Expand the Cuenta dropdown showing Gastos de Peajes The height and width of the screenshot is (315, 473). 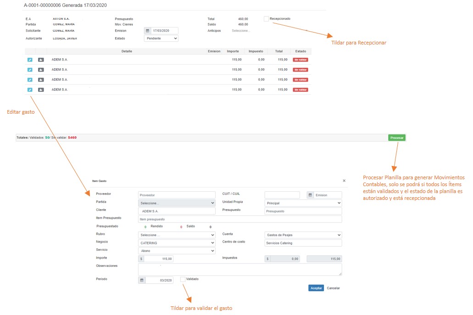click(303, 235)
